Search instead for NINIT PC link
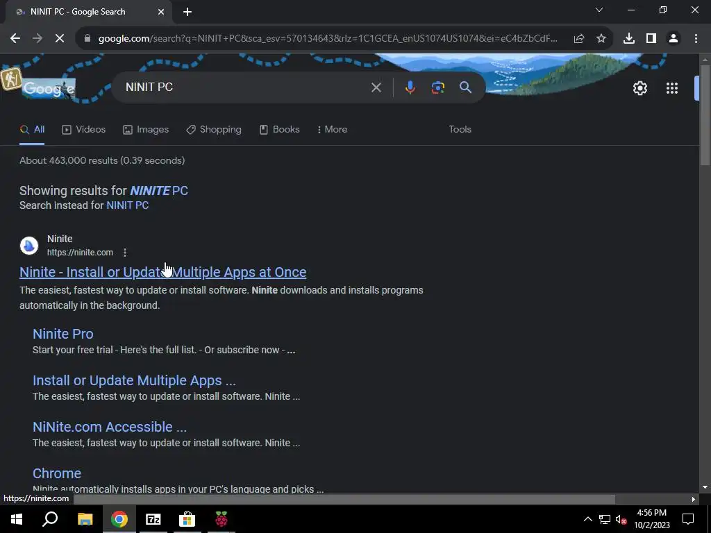This screenshot has height=533, width=711. coord(128,205)
